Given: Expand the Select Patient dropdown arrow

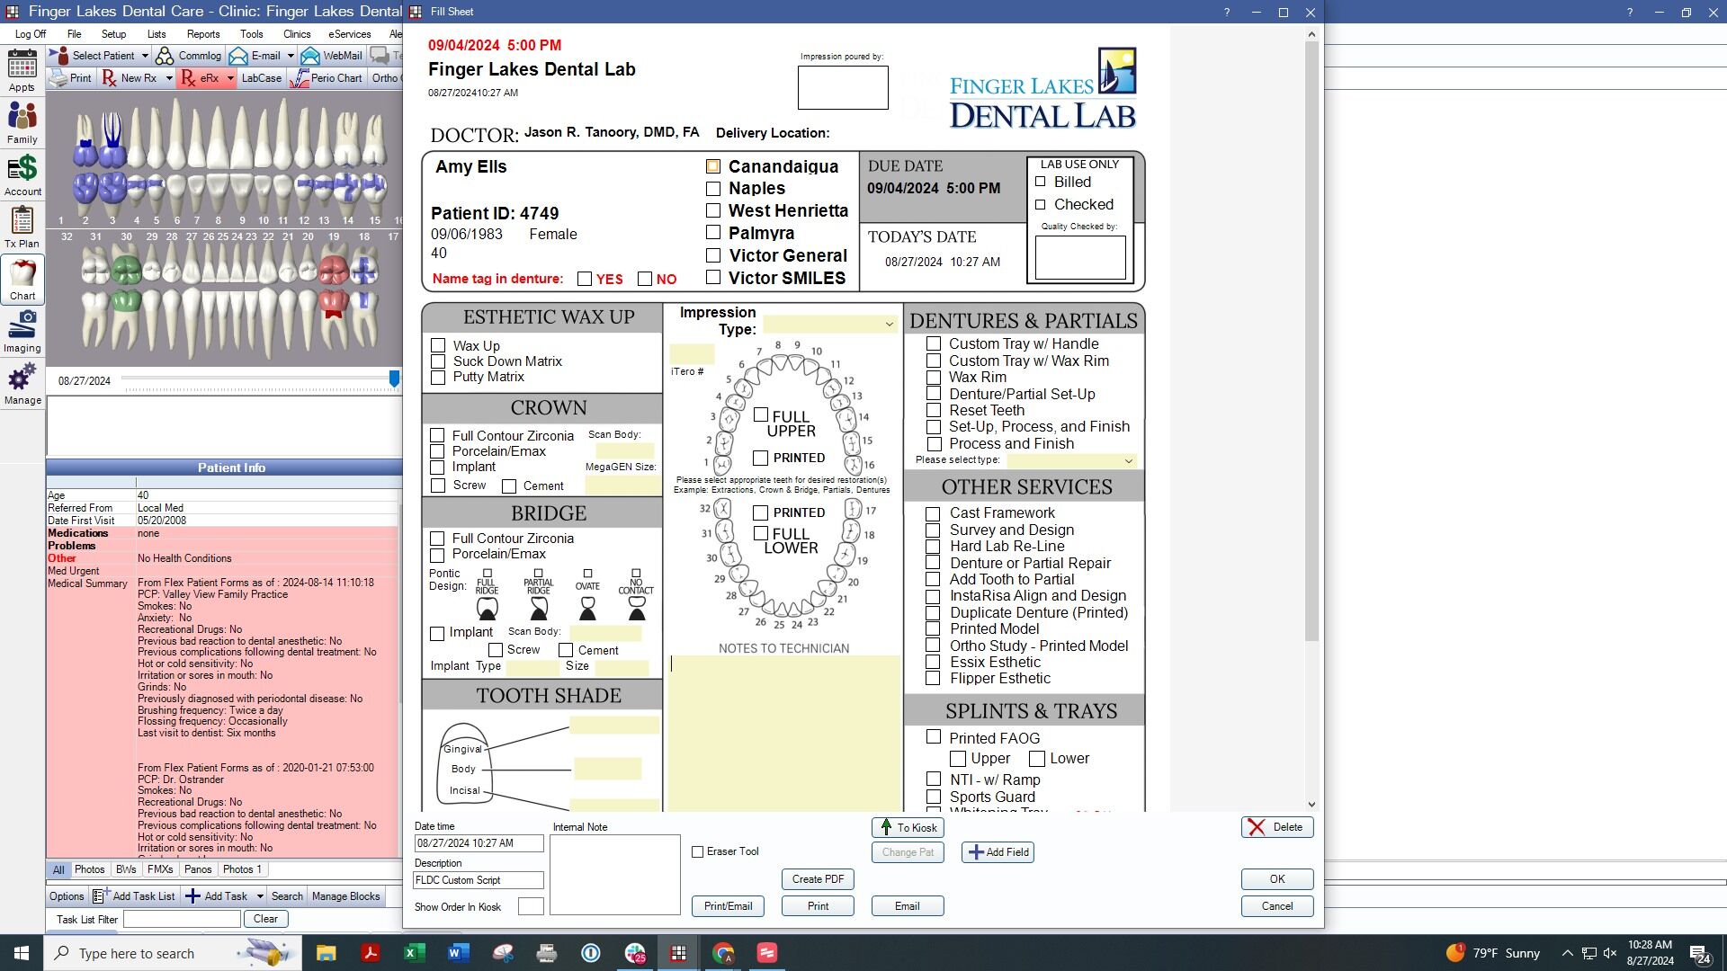Looking at the screenshot, I should (144, 56).
